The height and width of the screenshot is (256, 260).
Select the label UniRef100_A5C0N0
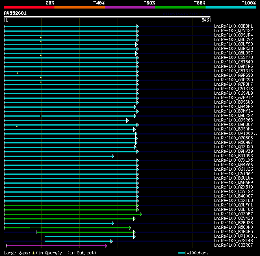233,228
